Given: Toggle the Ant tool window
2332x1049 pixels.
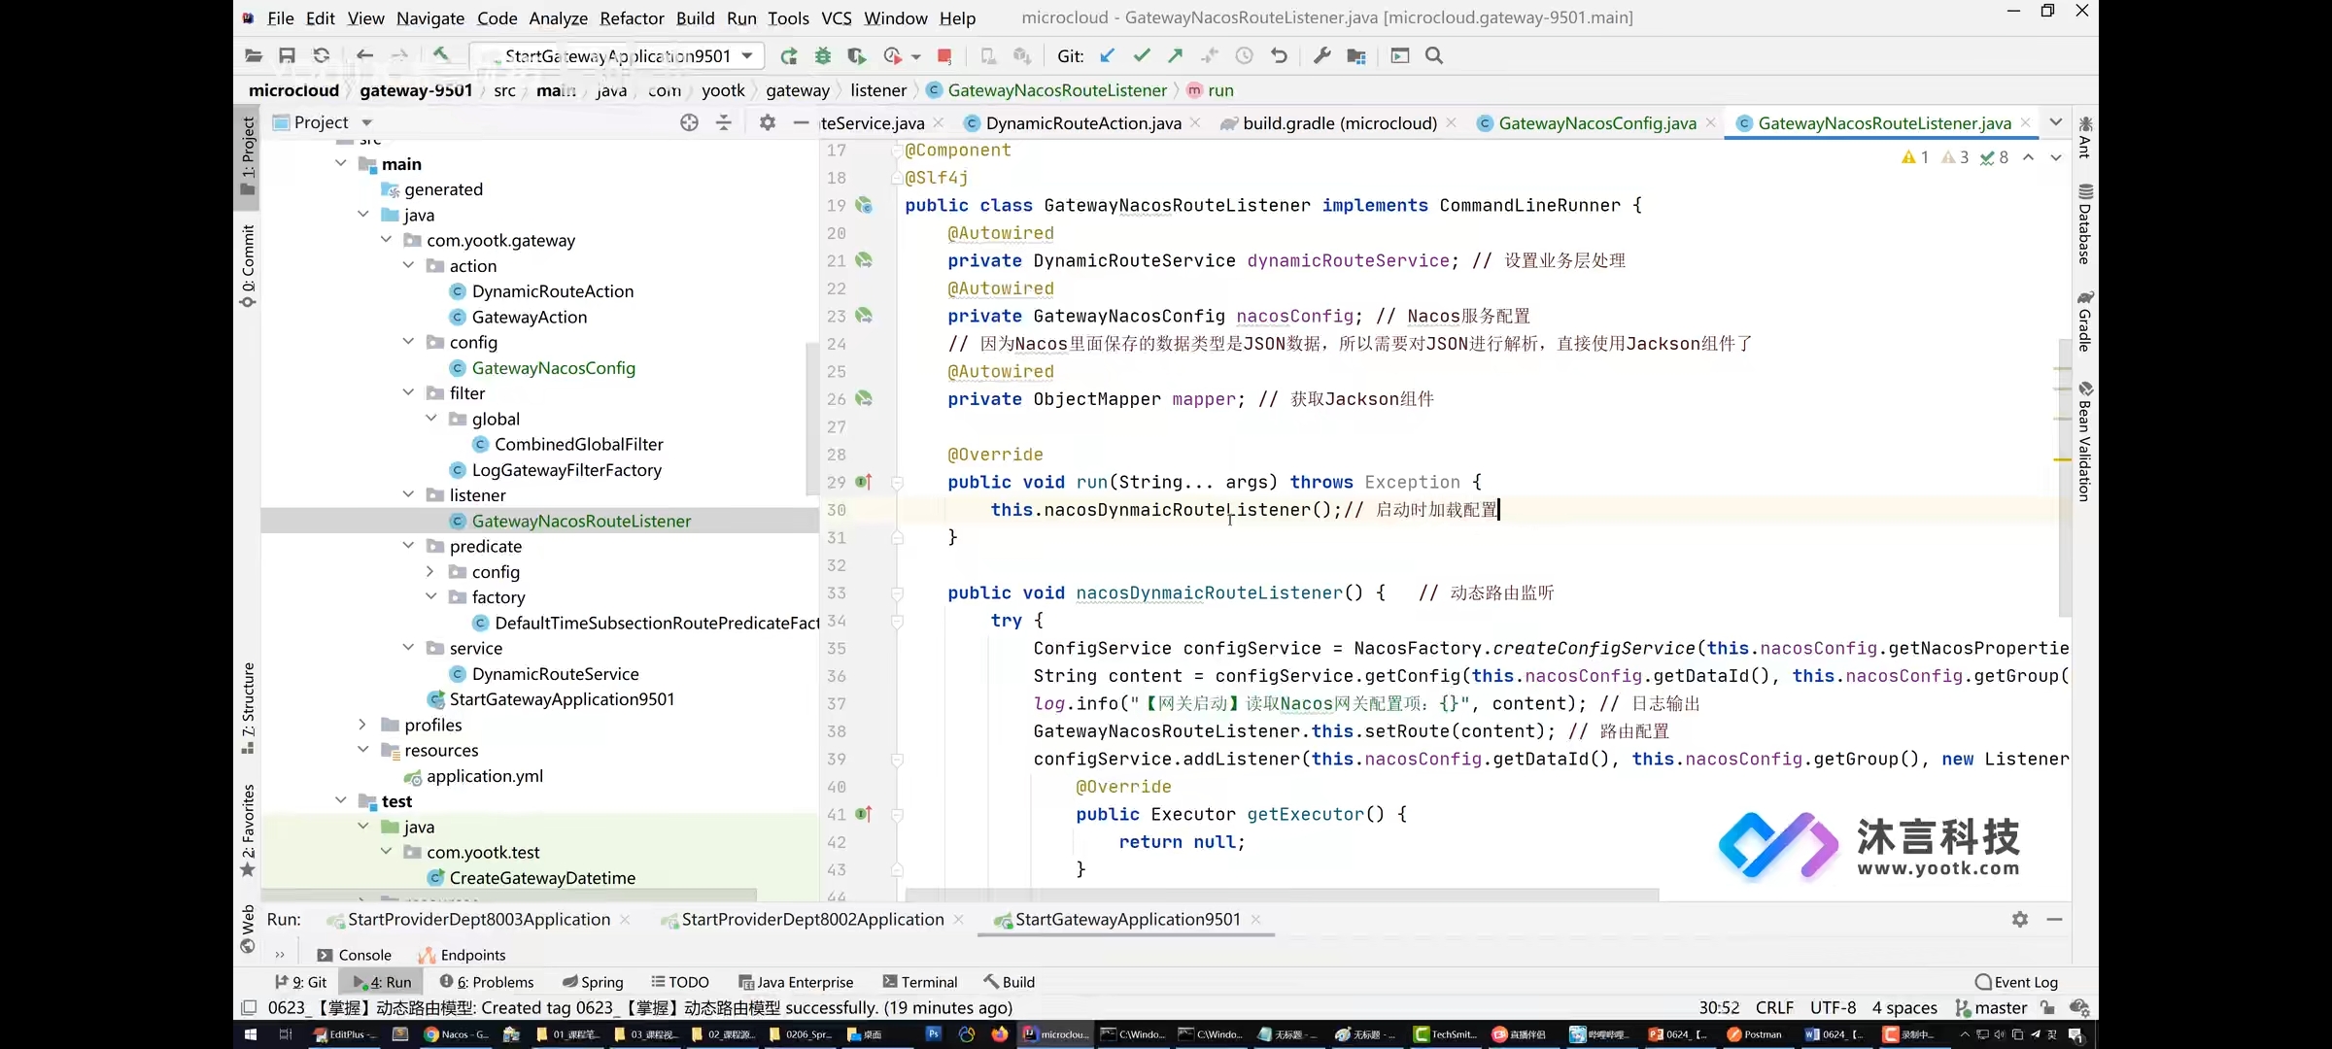Looking at the screenshot, I should pyautogui.click(x=2084, y=137).
